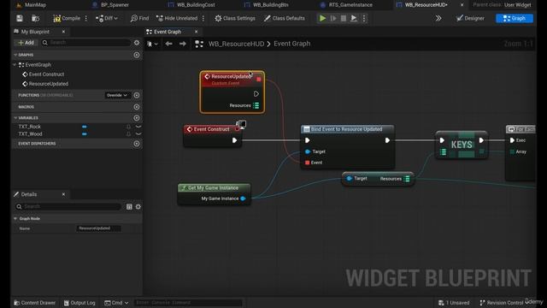Screen dimensions: 547x308
Task: Click TXT_Wood type color pill
Action: point(85,134)
